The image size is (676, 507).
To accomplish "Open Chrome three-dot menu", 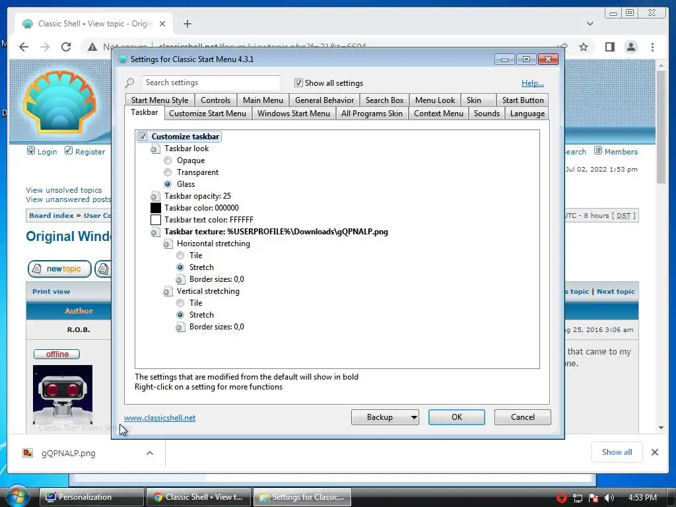I will coord(652,47).
